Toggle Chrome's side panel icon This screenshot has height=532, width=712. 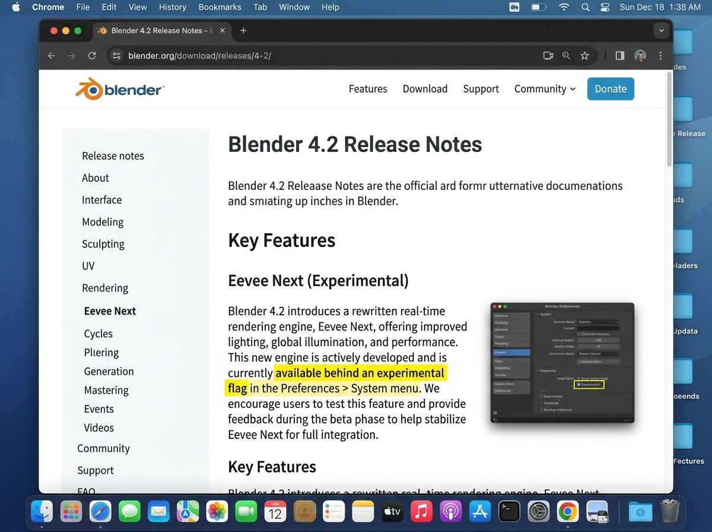[619, 55]
